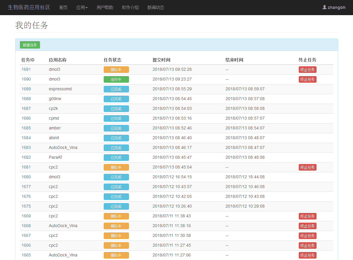Open the 用户帮助 page

pyautogui.click(x=105, y=7)
